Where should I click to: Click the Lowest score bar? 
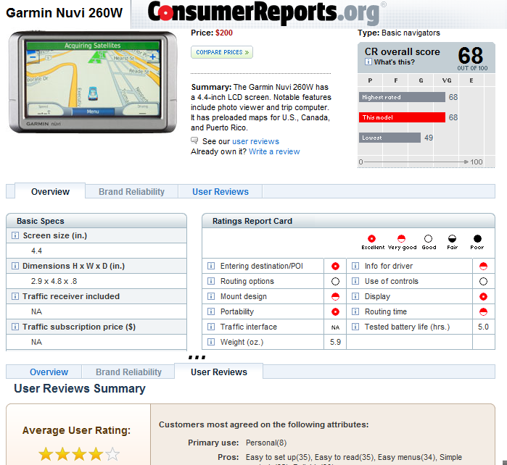[389, 138]
